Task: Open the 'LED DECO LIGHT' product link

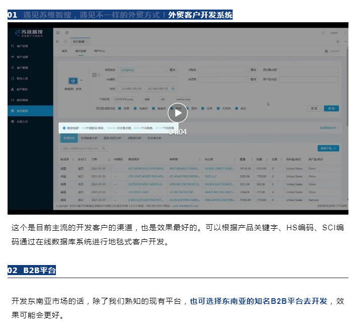Action: (138, 192)
